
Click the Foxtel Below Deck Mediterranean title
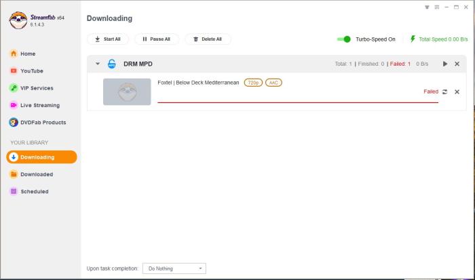[x=198, y=83]
